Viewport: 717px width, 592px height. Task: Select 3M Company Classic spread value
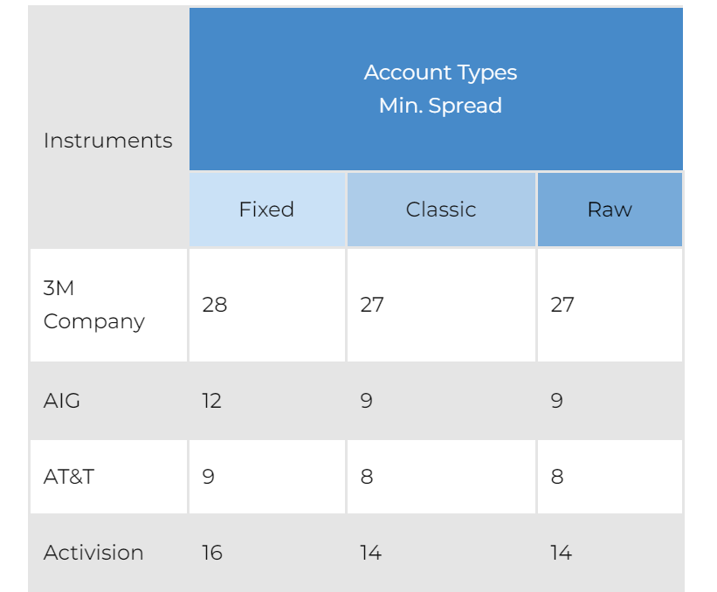tap(372, 305)
